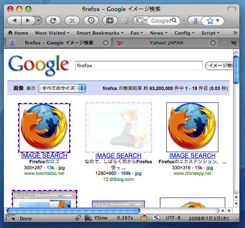Click IMAGE SEARCH link under fox girl image

(x=119, y=156)
